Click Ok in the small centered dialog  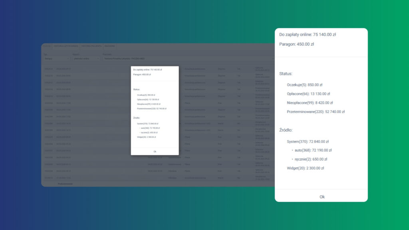(x=155, y=151)
